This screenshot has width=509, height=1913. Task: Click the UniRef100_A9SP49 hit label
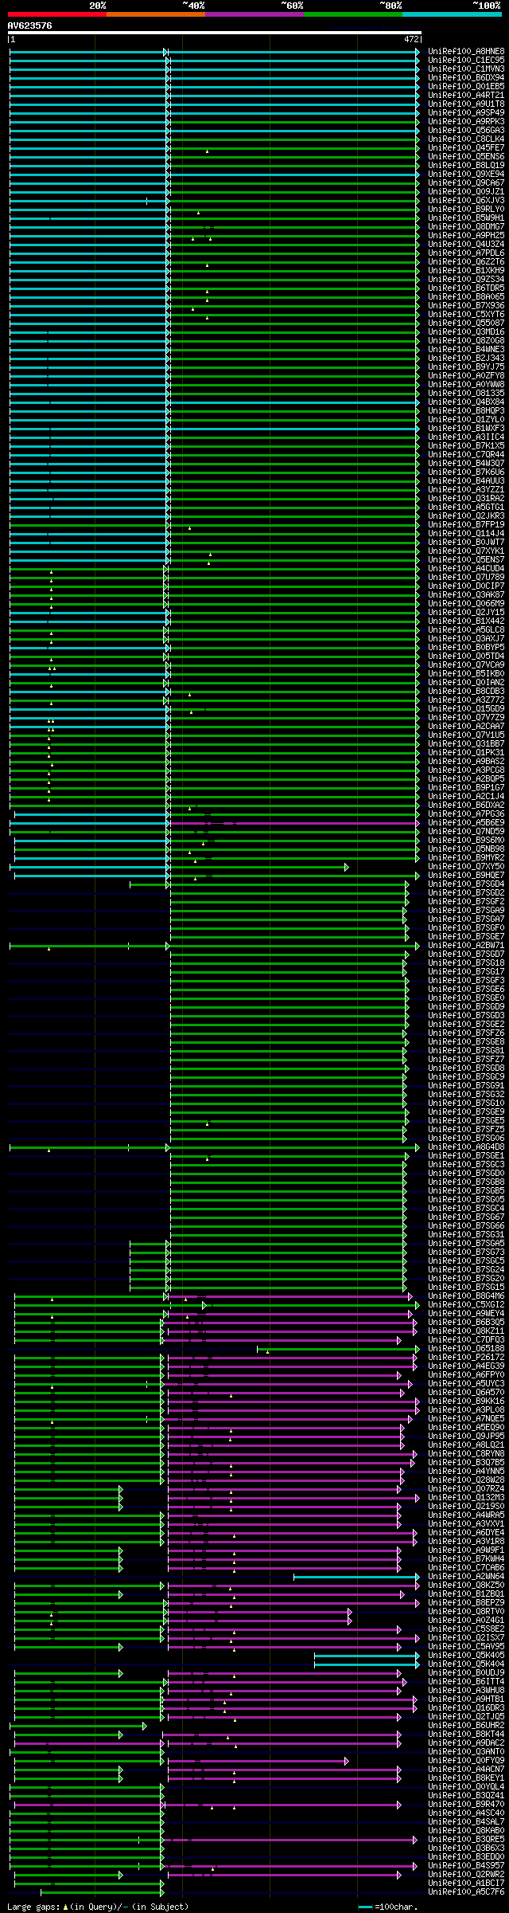(466, 112)
